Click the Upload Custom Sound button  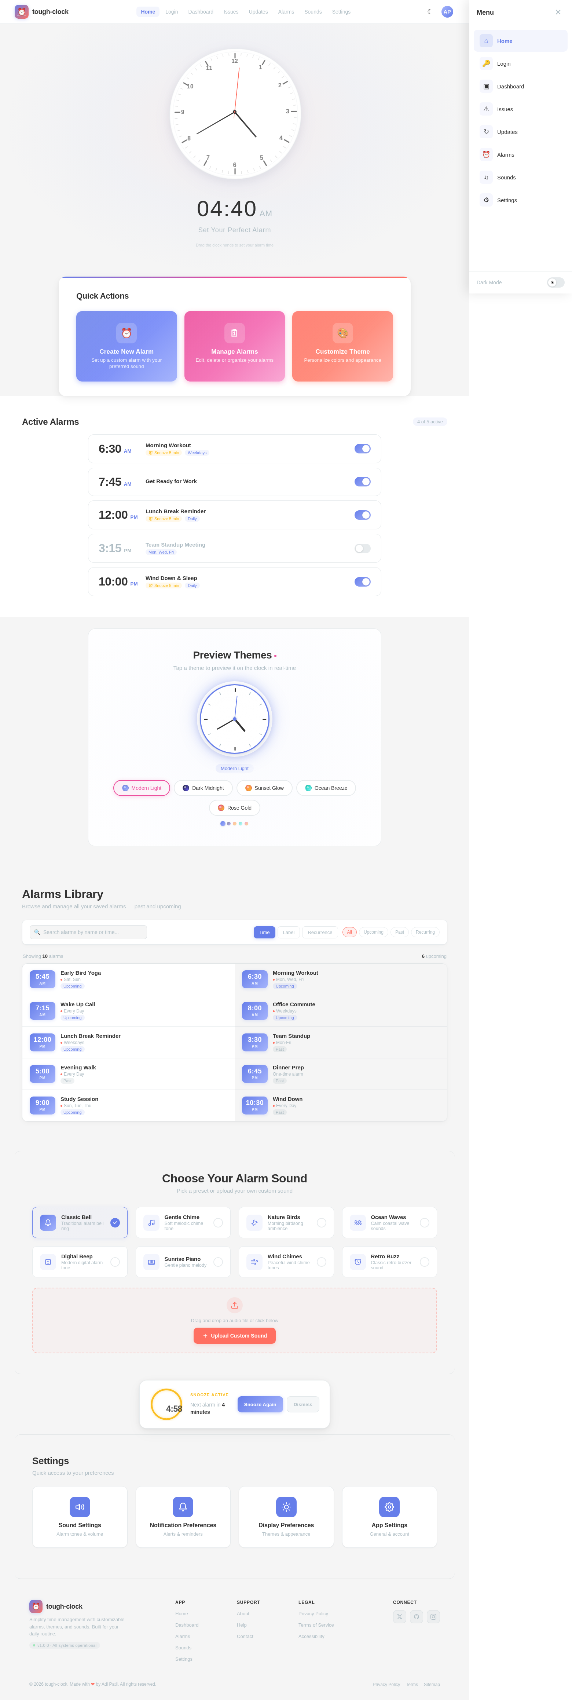[235, 1336]
